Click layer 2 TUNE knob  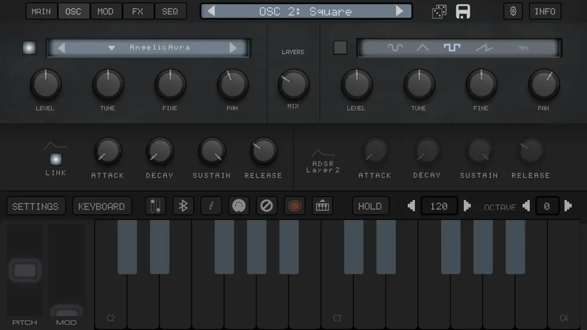[x=419, y=85]
